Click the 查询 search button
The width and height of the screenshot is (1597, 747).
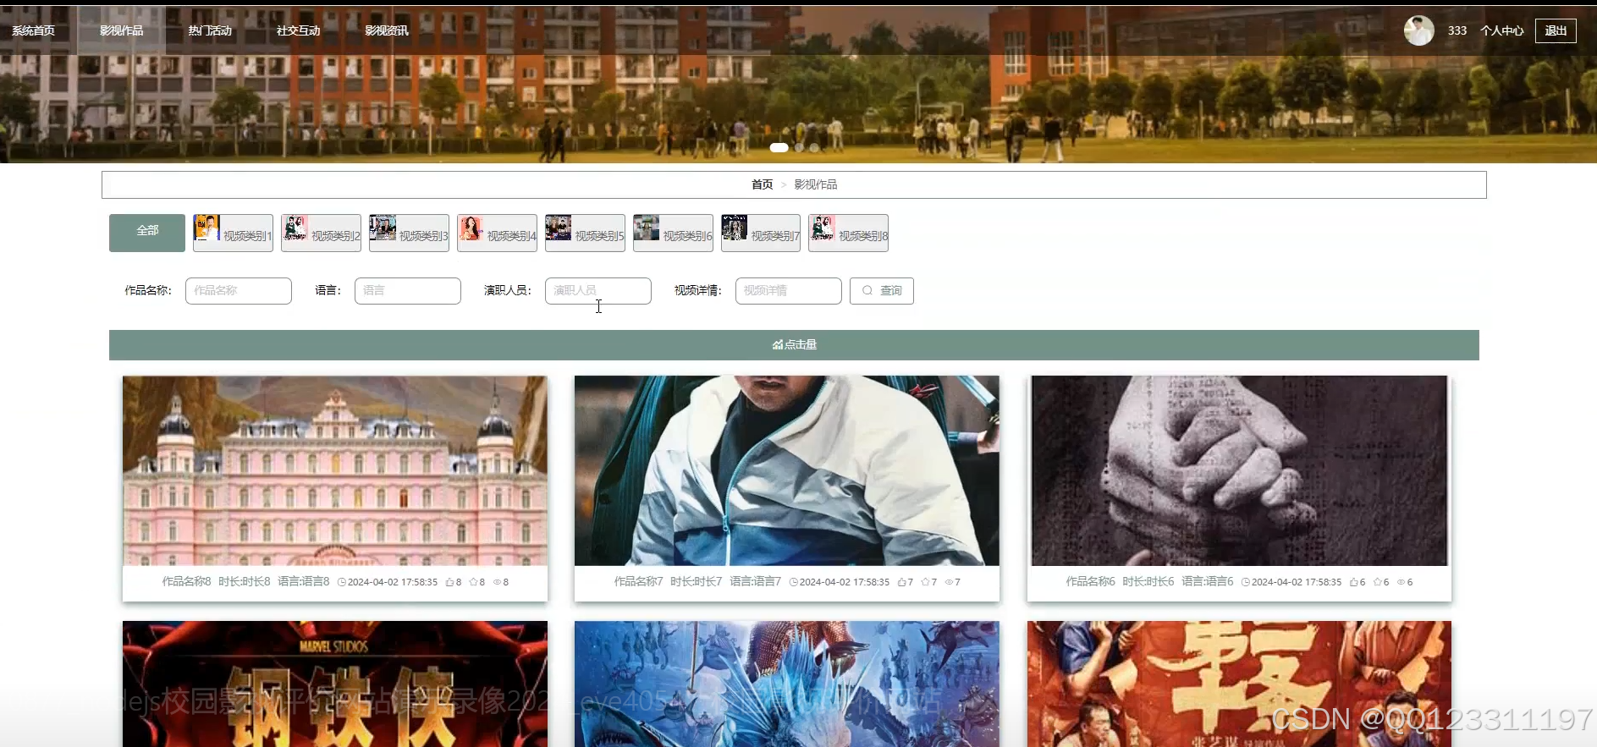[882, 290]
